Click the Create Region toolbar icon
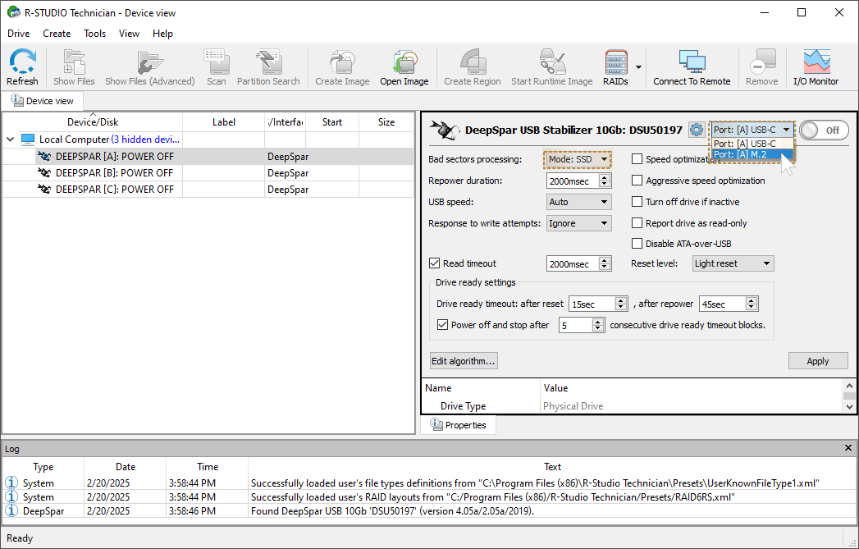 [473, 62]
